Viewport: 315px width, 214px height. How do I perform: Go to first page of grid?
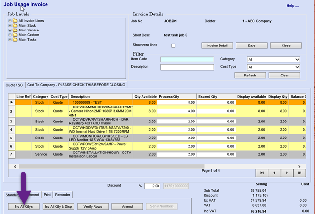[x=261, y=172]
